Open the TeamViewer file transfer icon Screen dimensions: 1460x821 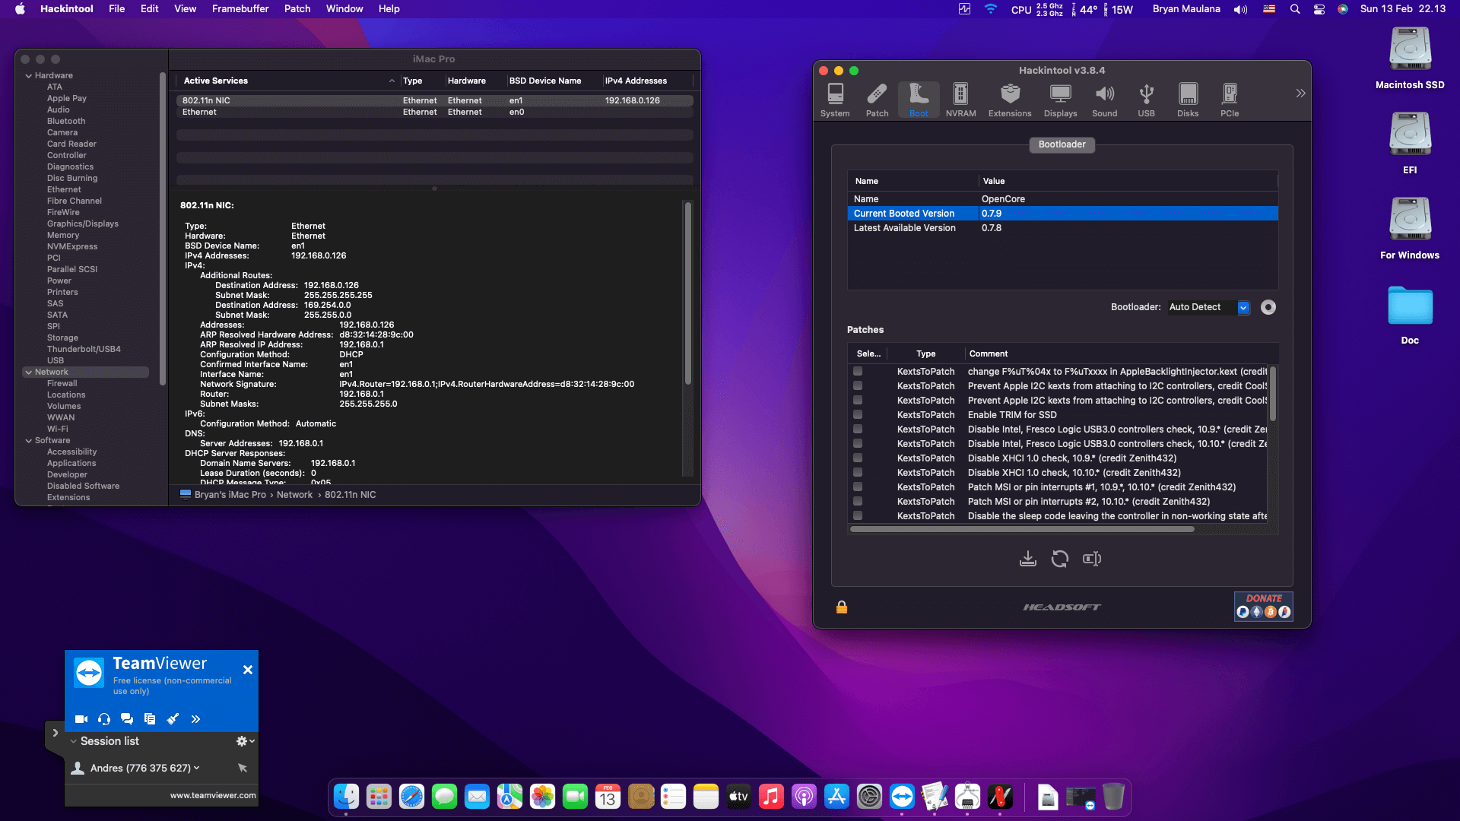[150, 718]
